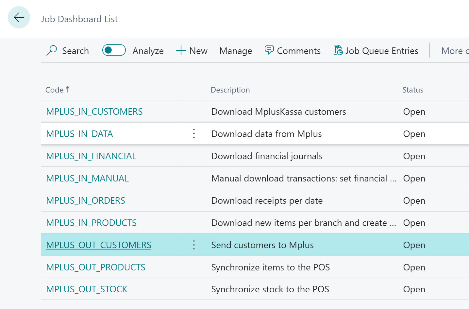The height and width of the screenshot is (309, 469).
Task: Go back using the arrow button
Action: coord(19,17)
